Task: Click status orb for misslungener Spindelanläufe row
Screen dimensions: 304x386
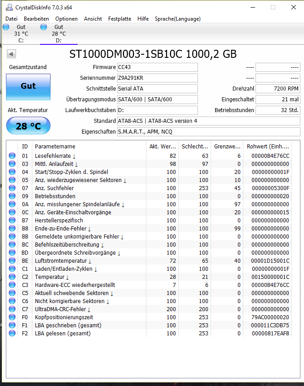Action: pyautogui.click(x=12, y=204)
